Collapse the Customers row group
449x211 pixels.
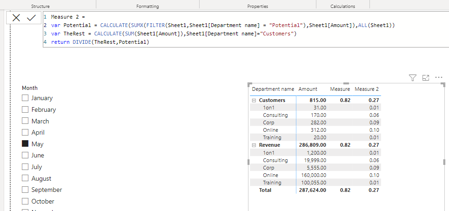254,100
